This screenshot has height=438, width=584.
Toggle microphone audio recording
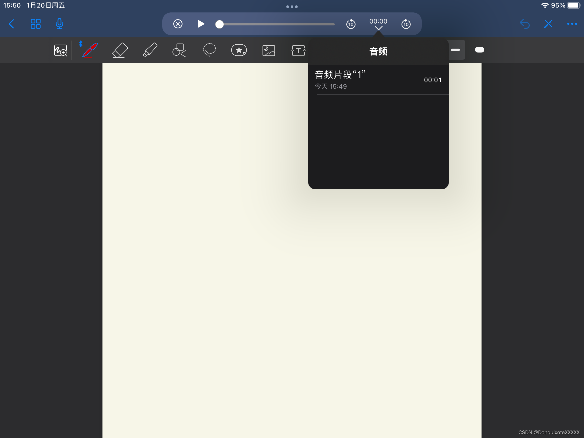59,24
